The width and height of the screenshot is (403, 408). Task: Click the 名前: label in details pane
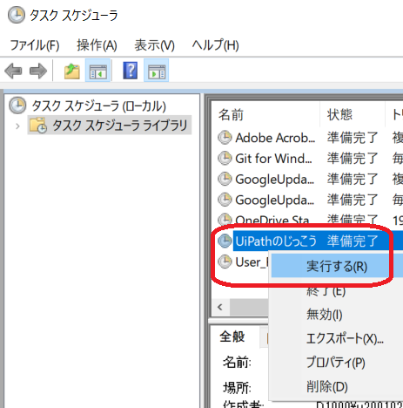point(237,363)
